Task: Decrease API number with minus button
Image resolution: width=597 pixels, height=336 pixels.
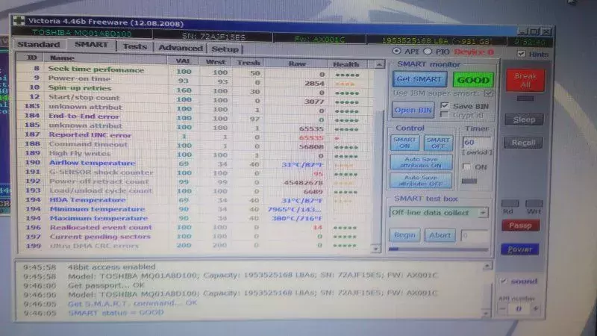Action: click(x=502, y=309)
